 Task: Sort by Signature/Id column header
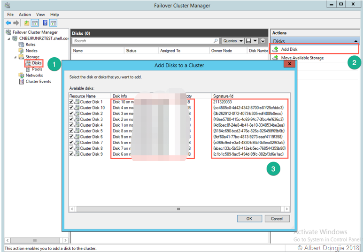(251, 96)
